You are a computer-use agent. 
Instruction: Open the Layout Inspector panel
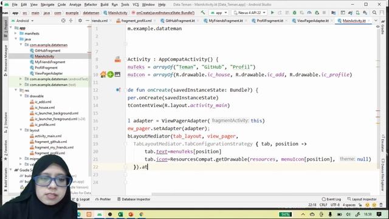(362, 199)
